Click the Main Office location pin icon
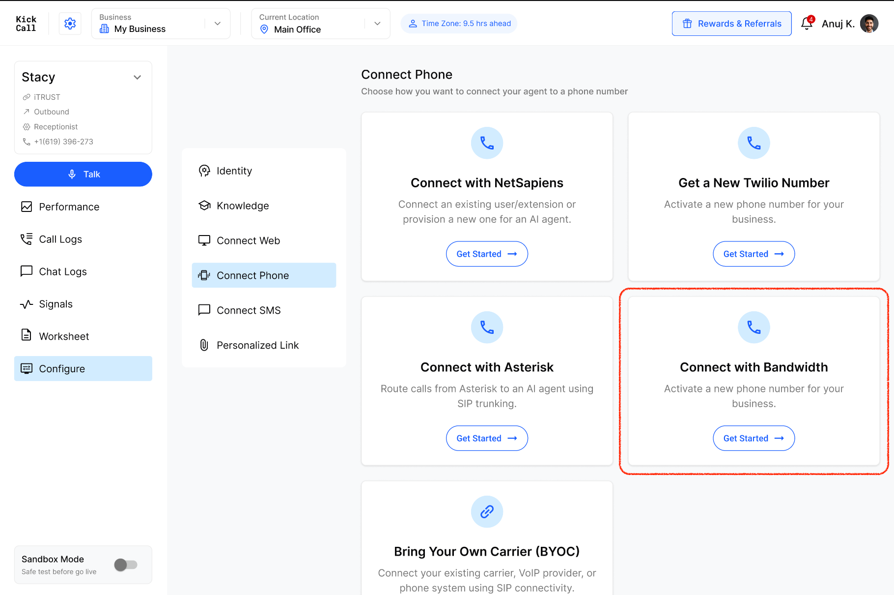 click(264, 30)
